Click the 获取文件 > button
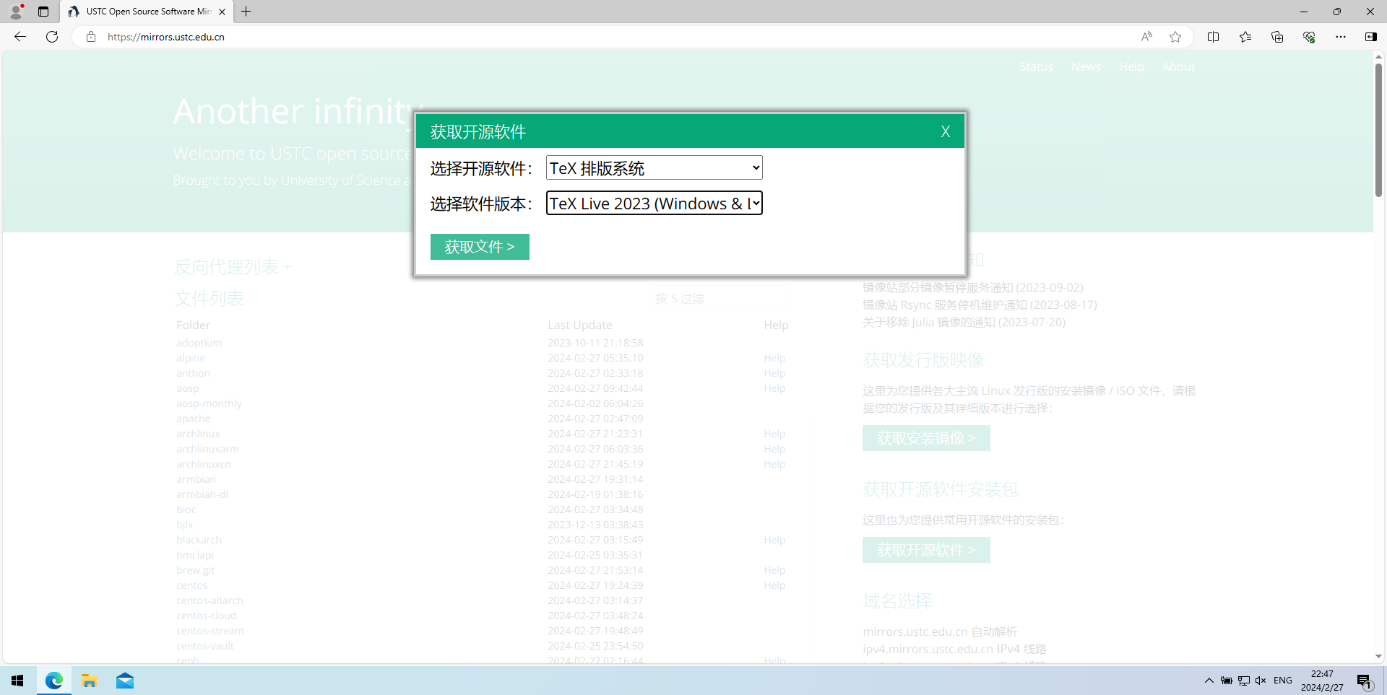 click(x=480, y=247)
